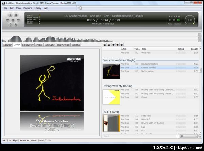Image resolution: width=204 pixels, height=151 pixels.
Task: Skip to the next track
Action: pyautogui.click(x=19, y=20)
